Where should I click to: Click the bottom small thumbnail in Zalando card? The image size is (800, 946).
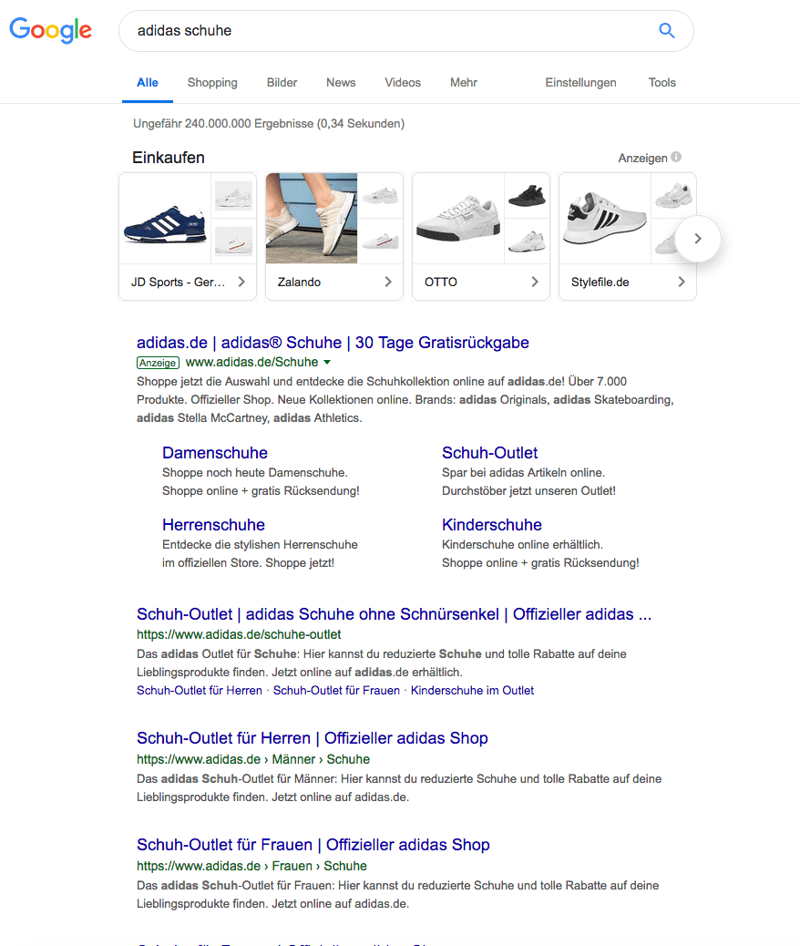click(380, 242)
